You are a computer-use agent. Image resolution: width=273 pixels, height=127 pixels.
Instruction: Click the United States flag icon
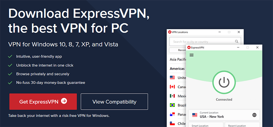[x=172, y=78]
